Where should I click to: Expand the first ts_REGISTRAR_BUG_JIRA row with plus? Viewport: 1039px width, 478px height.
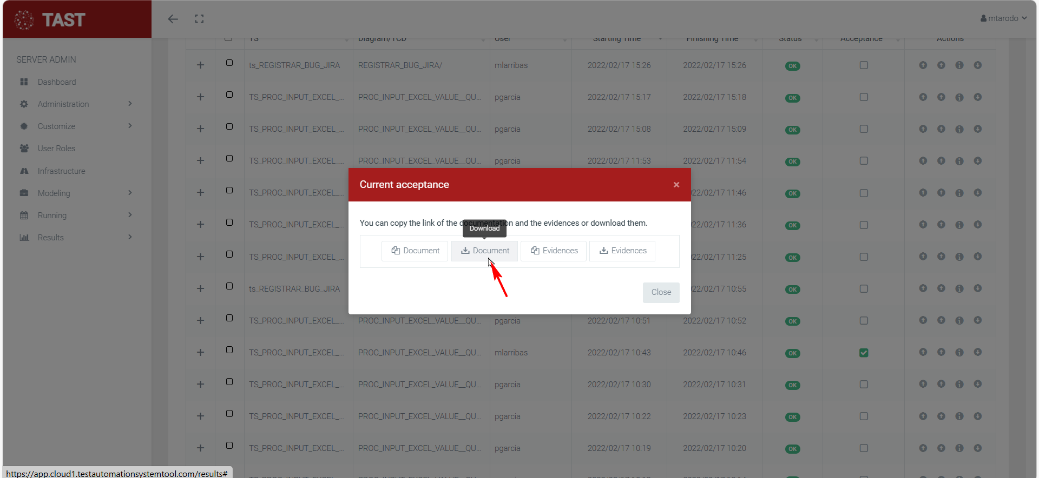point(200,65)
